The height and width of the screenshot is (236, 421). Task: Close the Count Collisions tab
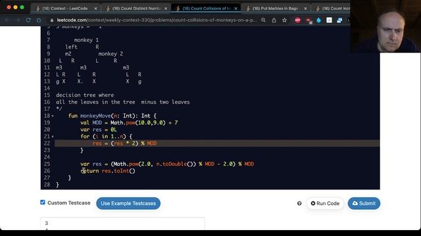click(x=235, y=9)
